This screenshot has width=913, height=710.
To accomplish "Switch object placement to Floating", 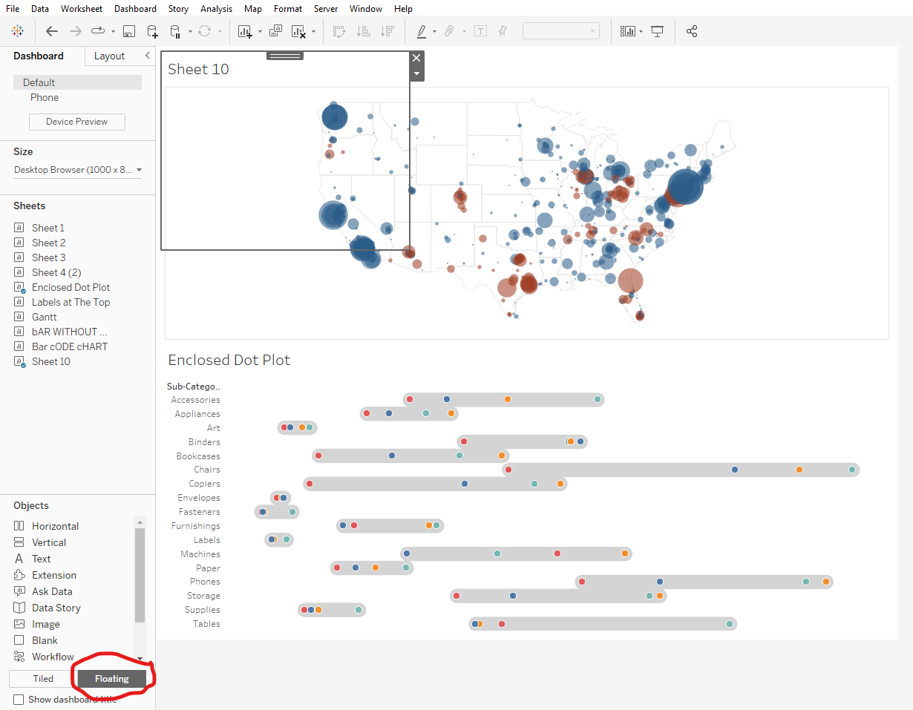I will point(111,679).
